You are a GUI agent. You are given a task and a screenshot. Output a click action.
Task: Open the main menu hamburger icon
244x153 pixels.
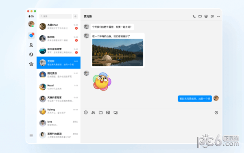point(31,136)
